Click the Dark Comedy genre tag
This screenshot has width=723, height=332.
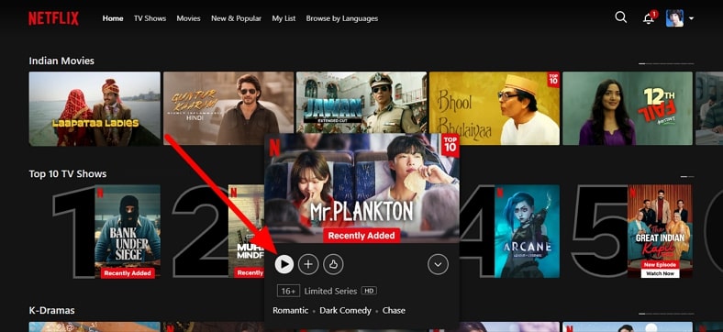[x=345, y=310]
